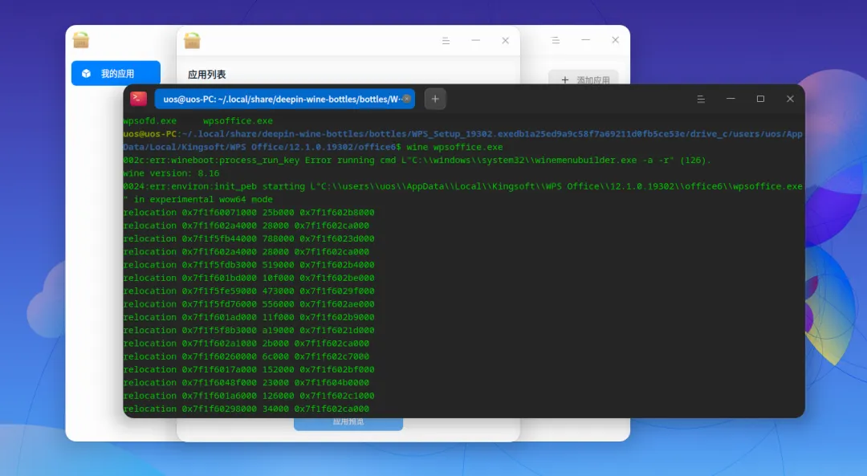Viewport: 867px width, 476px height.
Task: Maximize the terminal window
Action: tap(760, 99)
